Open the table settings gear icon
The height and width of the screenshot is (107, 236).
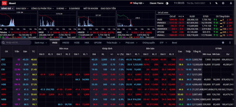[223, 42]
